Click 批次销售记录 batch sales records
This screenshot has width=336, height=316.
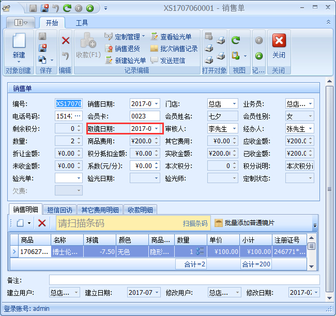(x=174, y=49)
